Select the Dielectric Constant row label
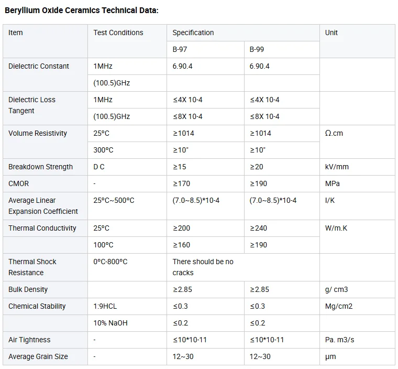 tap(39, 66)
